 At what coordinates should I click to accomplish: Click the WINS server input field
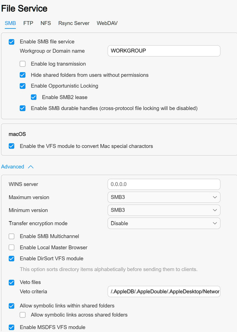point(164,184)
